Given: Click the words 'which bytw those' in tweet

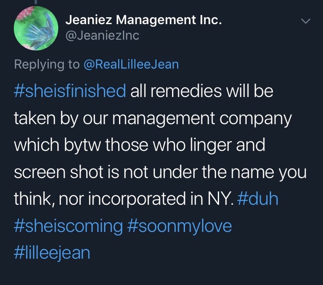Looking at the screenshot, I should [x=81, y=145].
